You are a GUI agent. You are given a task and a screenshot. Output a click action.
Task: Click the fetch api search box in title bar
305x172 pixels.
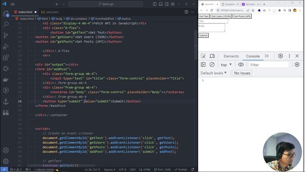pyautogui.click(x=106, y=4)
